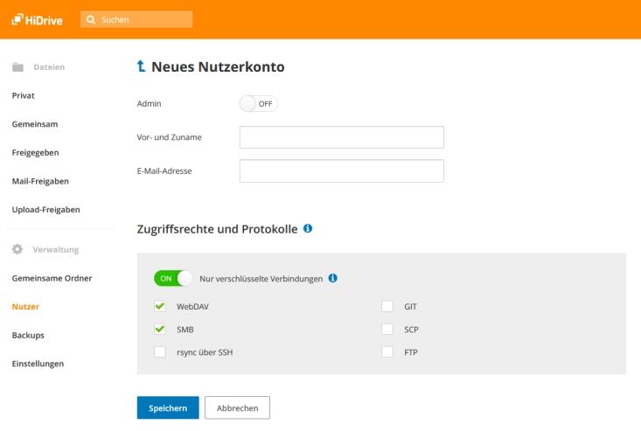Open Einstellungen in the sidebar
Screen dimensions: 641x431
click(x=38, y=364)
